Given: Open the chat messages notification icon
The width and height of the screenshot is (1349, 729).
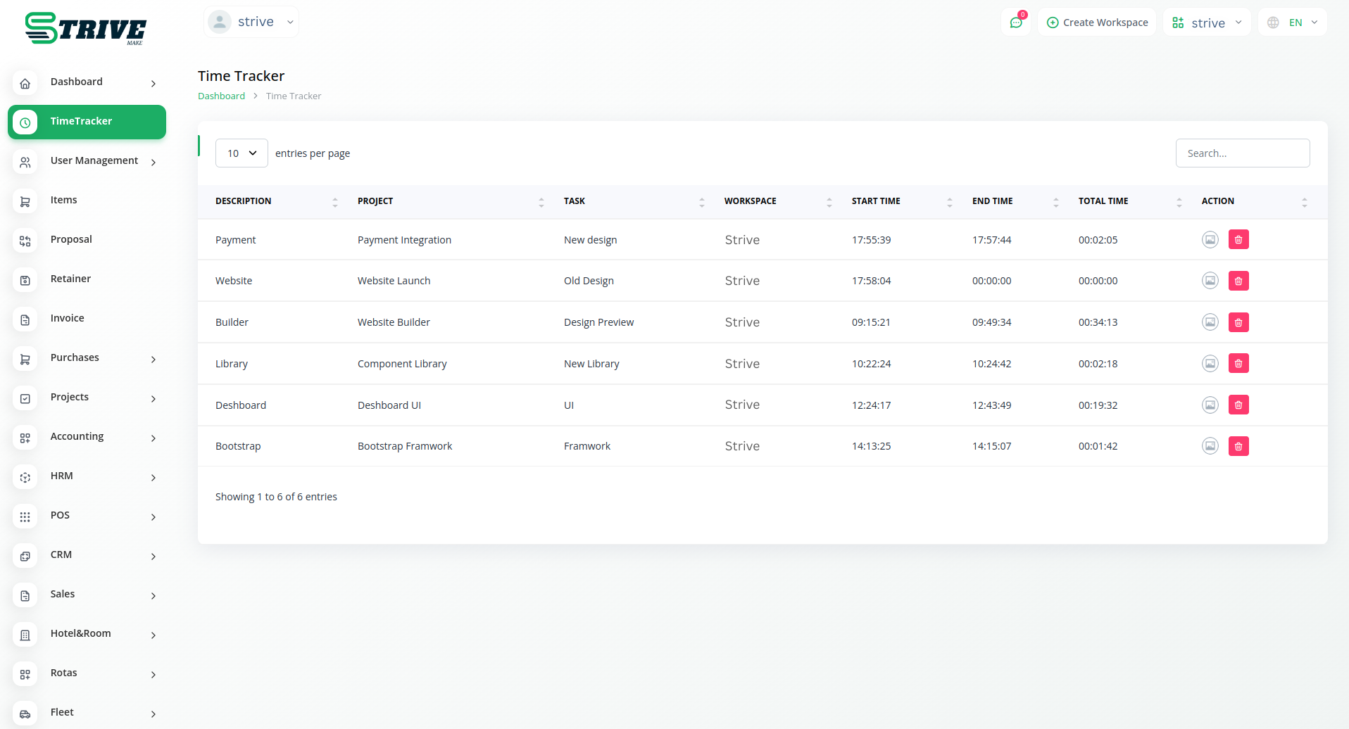Looking at the screenshot, I should (x=1016, y=23).
